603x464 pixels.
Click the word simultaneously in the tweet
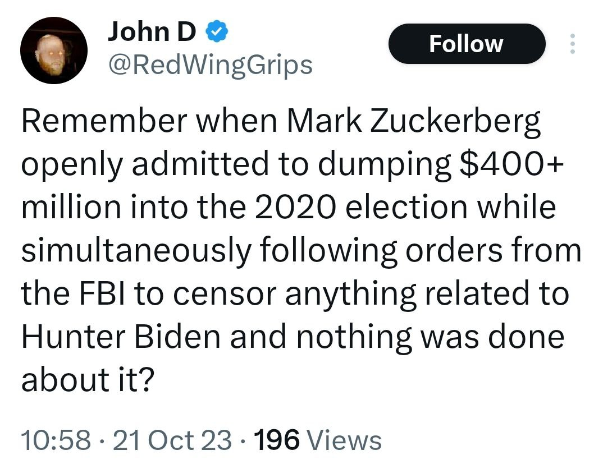click(x=136, y=251)
